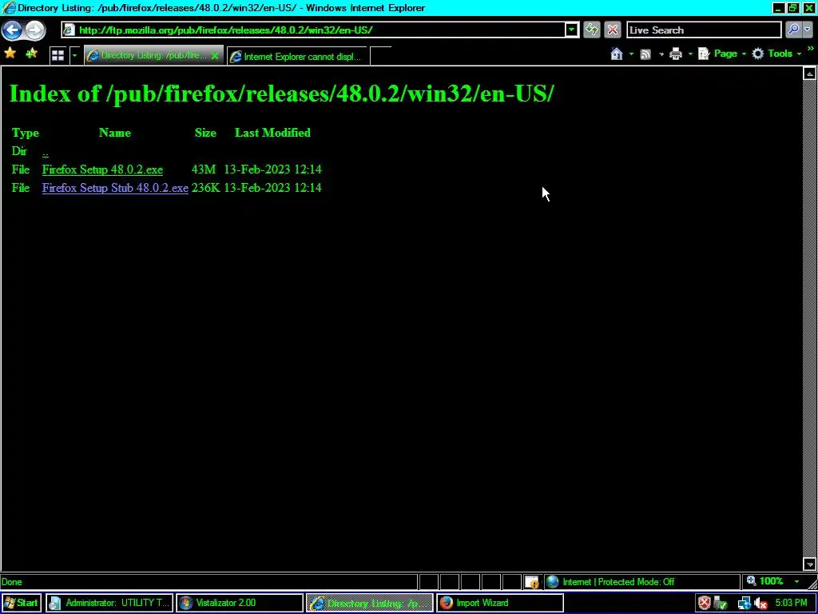Click the '236K' size cell
818x614 pixels.
[x=205, y=188]
